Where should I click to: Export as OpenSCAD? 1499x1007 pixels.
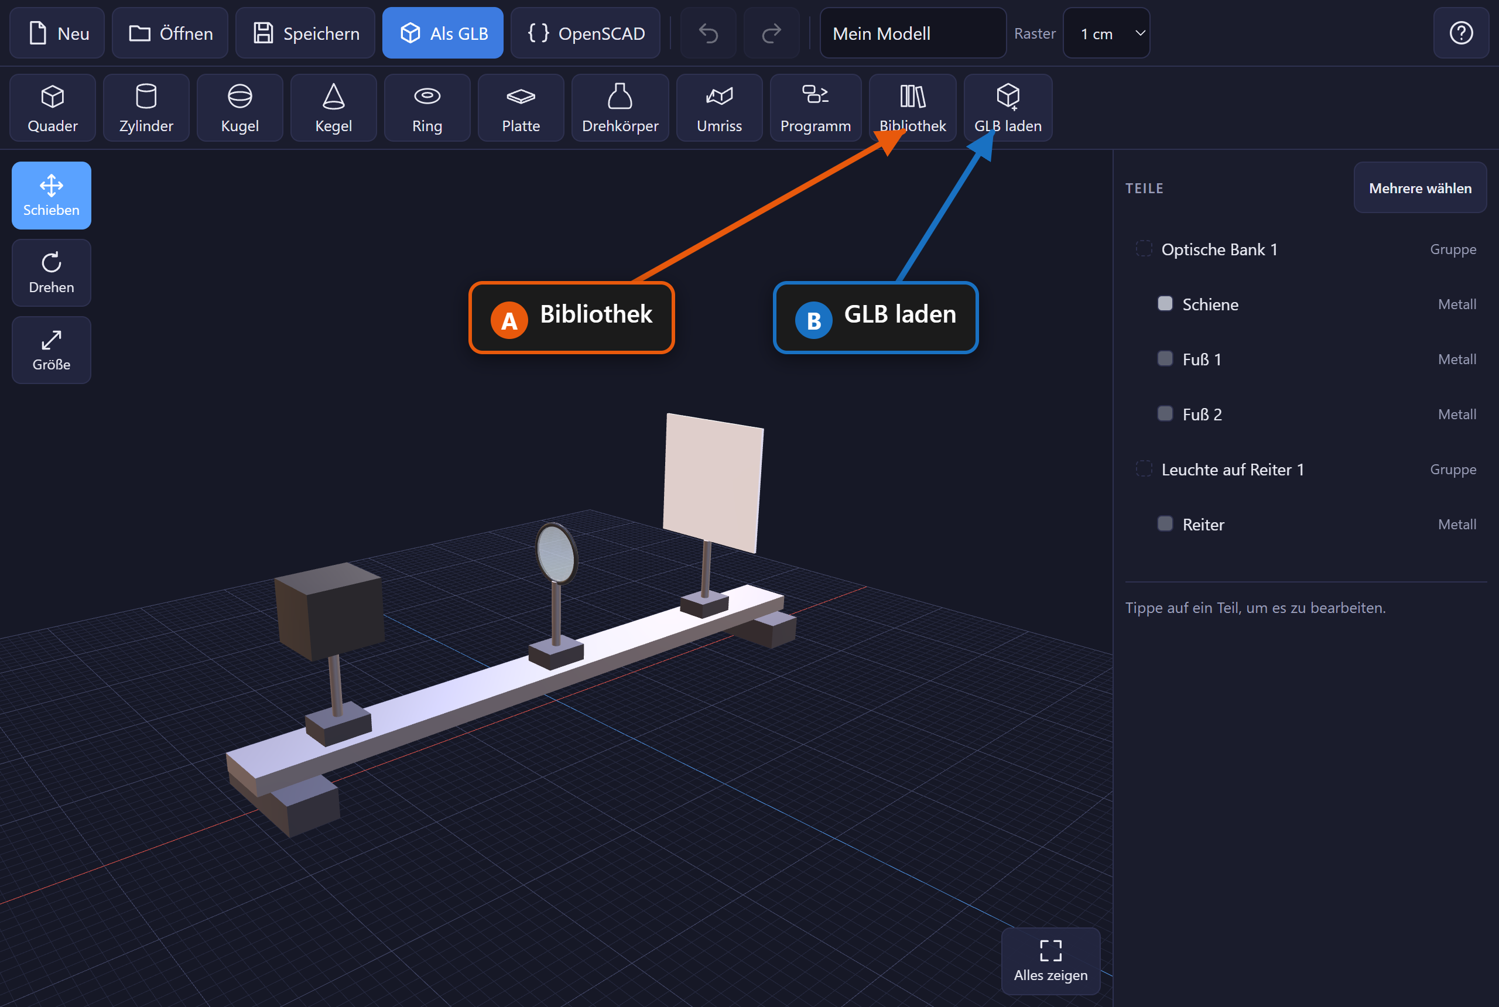586,33
